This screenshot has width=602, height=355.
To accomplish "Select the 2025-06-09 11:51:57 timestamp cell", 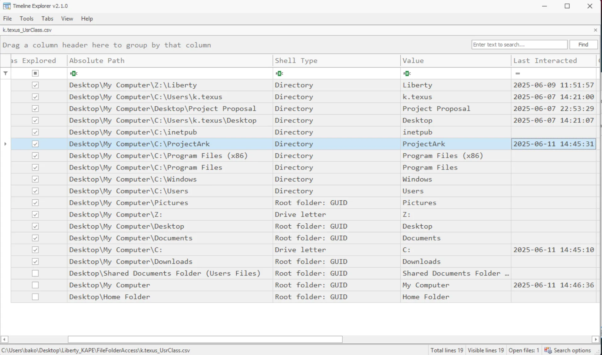I will 554,85.
